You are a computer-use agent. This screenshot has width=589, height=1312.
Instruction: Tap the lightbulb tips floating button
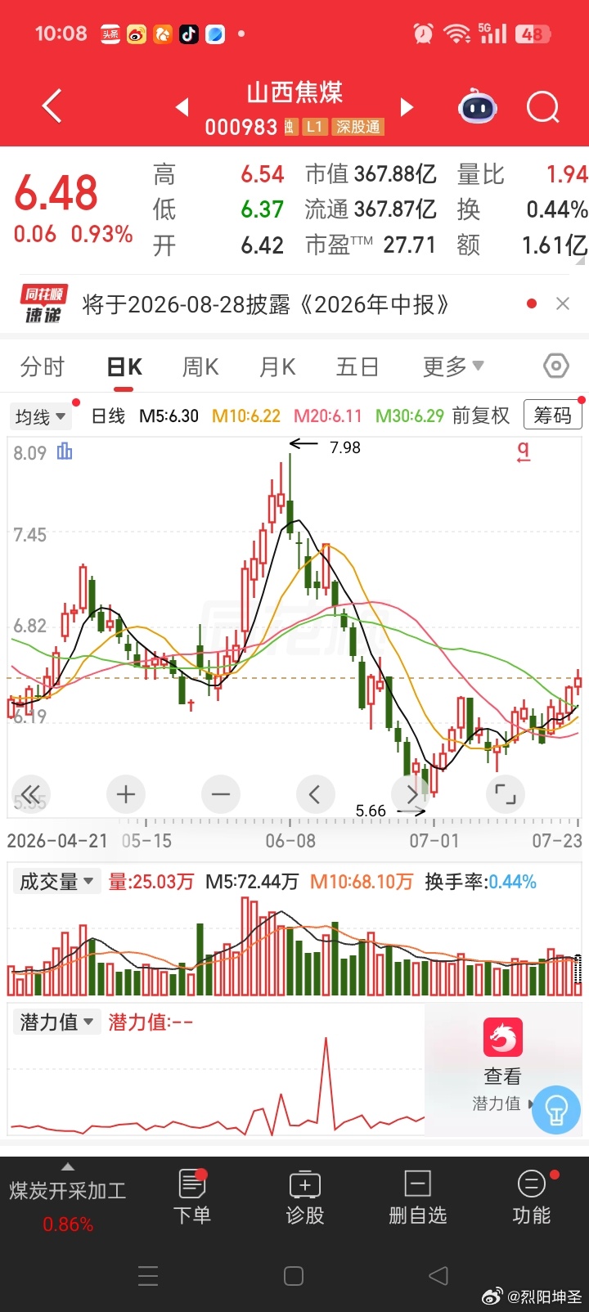click(x=556, y=1110)
